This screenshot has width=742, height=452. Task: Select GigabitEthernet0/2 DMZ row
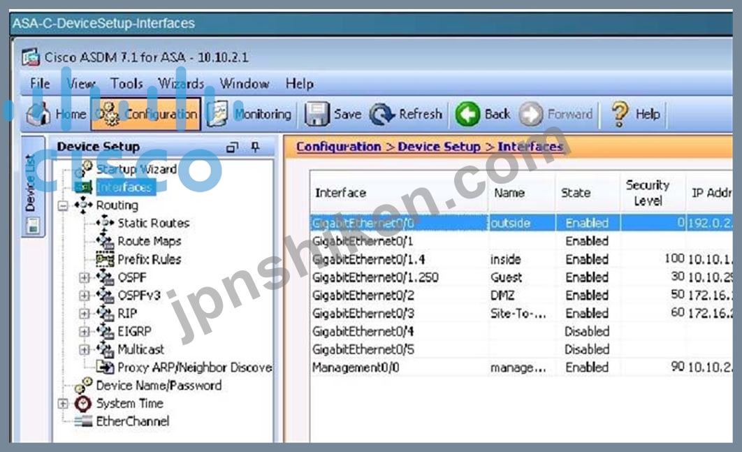click(521, 295)
